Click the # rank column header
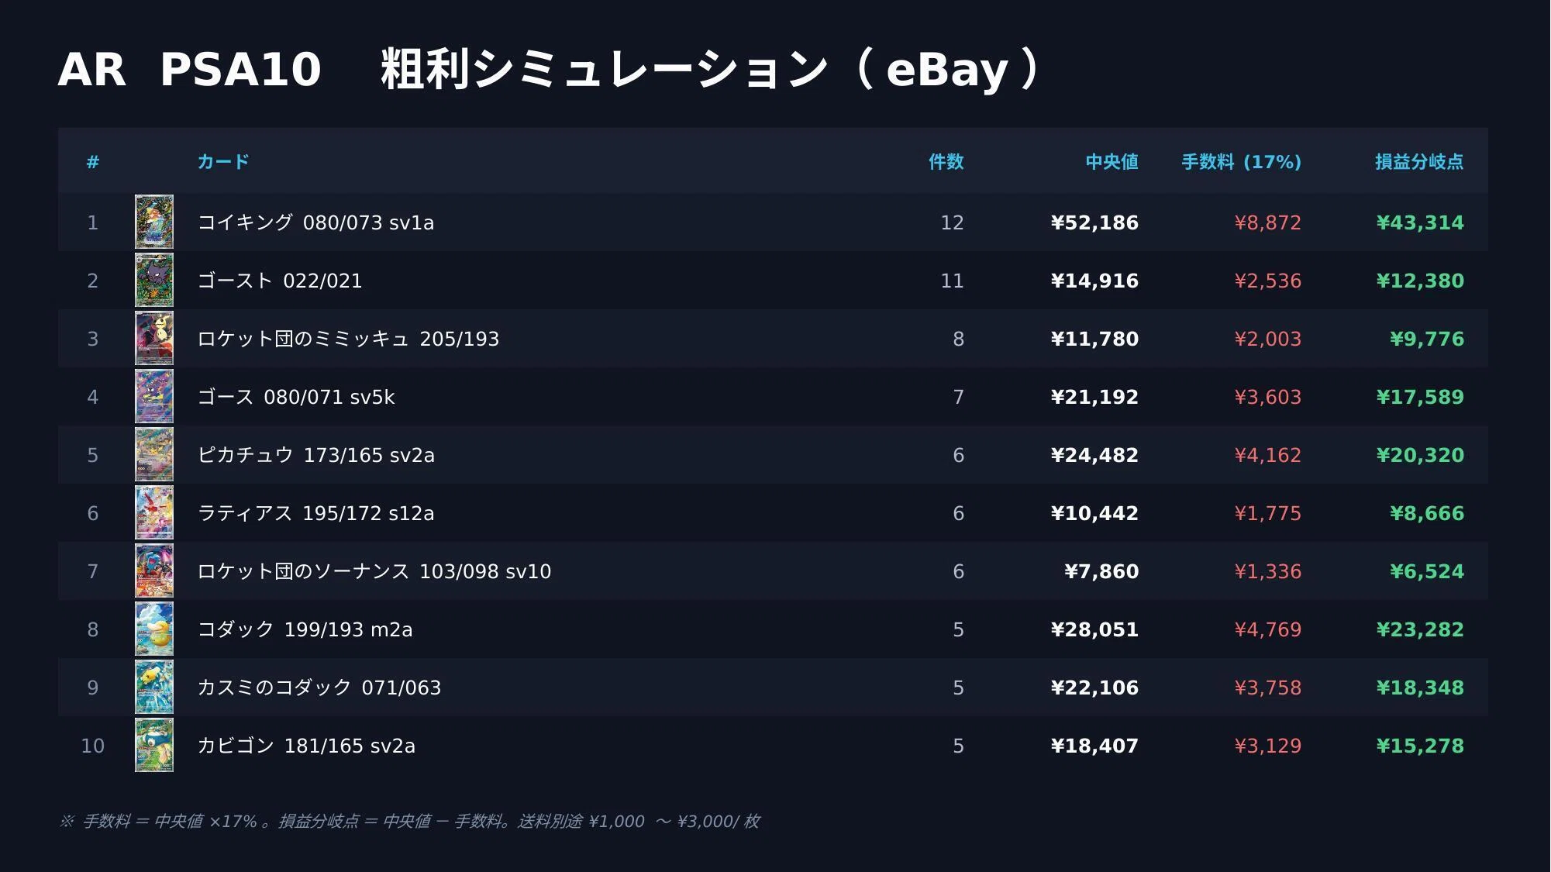This screenshot has height=872, width=1551. point(93,162)
